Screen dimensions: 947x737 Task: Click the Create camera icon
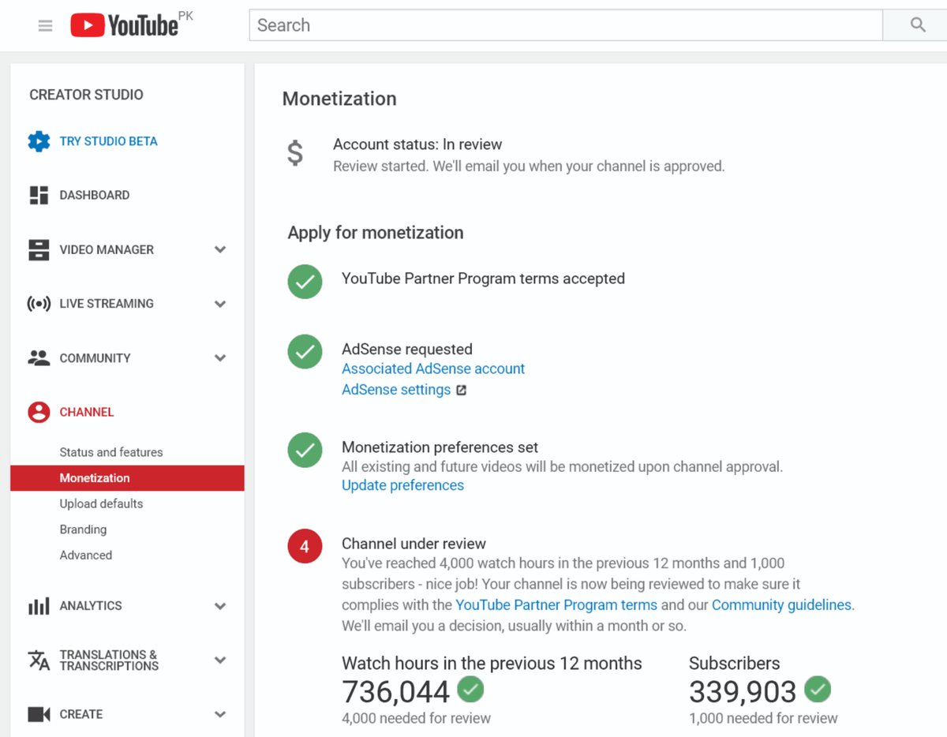39,714
